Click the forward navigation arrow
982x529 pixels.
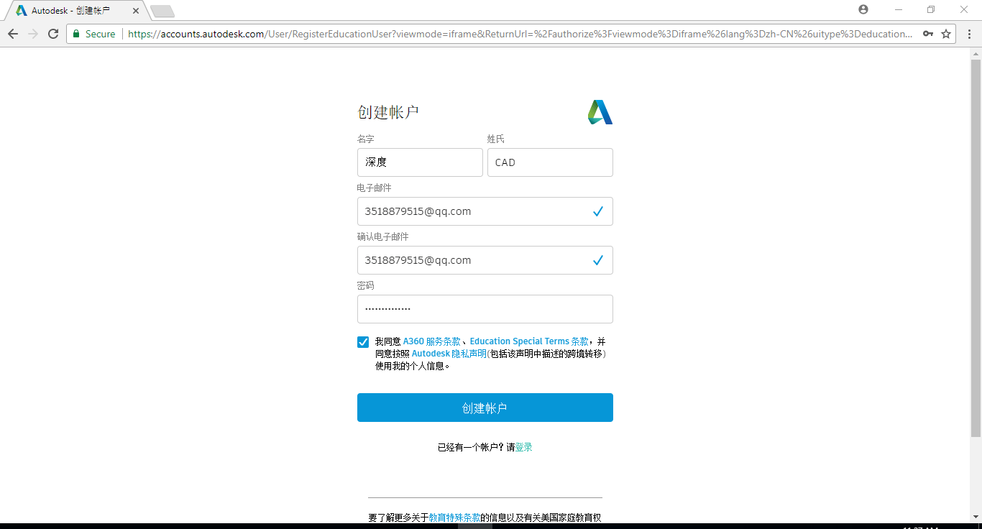tap(33, 34)
